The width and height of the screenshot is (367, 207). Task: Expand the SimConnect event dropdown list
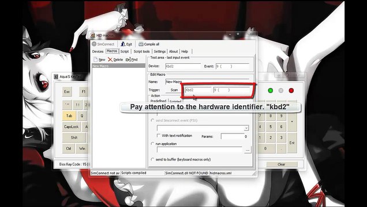click(246, 128)
